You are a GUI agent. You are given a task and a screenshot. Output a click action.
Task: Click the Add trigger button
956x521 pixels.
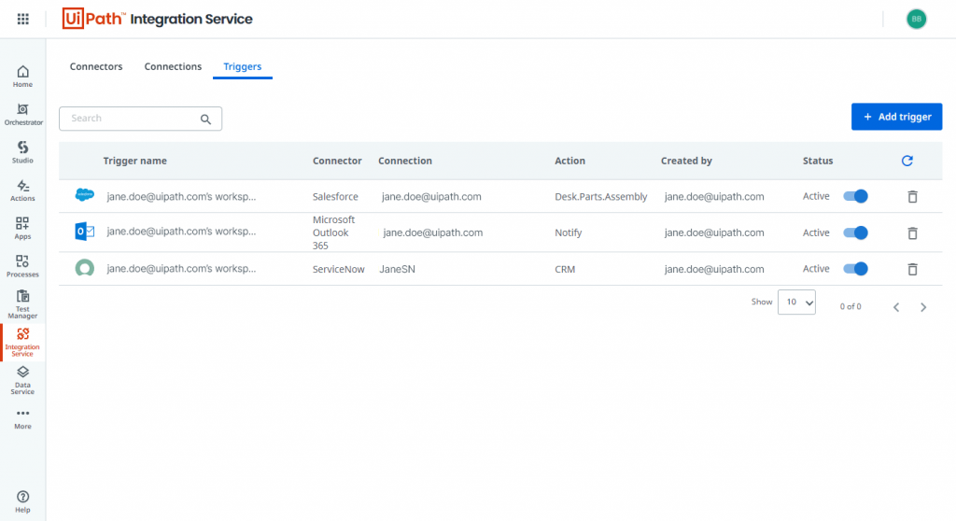pos(896,117)
